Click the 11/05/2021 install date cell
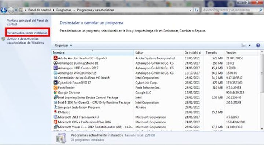 tap(192, 58)
